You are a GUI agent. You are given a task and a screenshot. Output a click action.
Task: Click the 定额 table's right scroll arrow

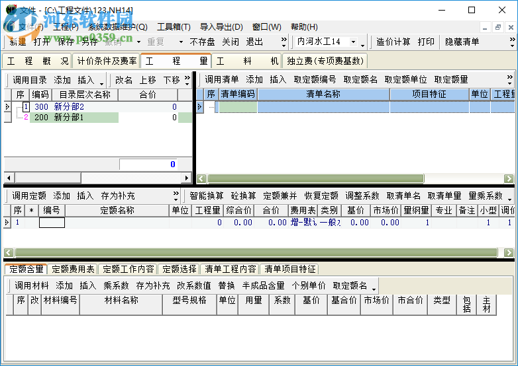pos(509,252)
